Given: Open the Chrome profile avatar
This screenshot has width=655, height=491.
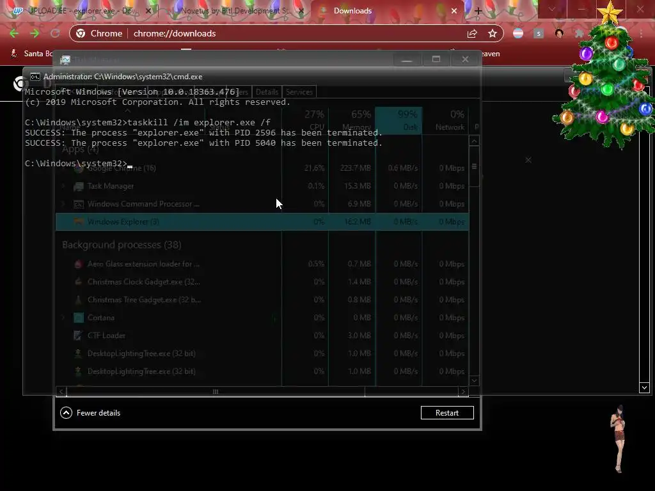Looking at the screenshot, I should pyautogui.click(x=559, y=33).
